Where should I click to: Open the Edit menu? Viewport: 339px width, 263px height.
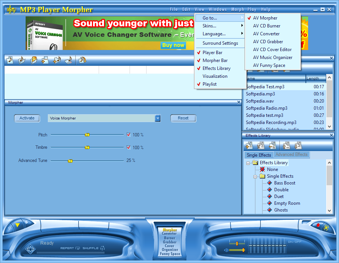click(x=186, y=9)
